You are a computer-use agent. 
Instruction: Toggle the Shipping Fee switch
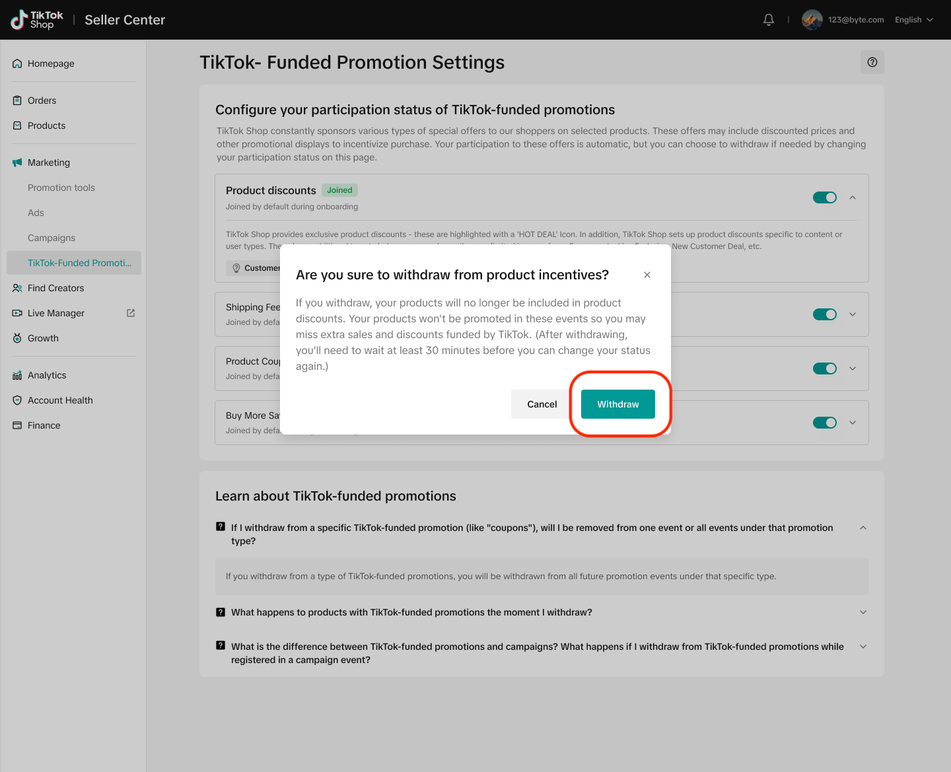click(824, 314)
